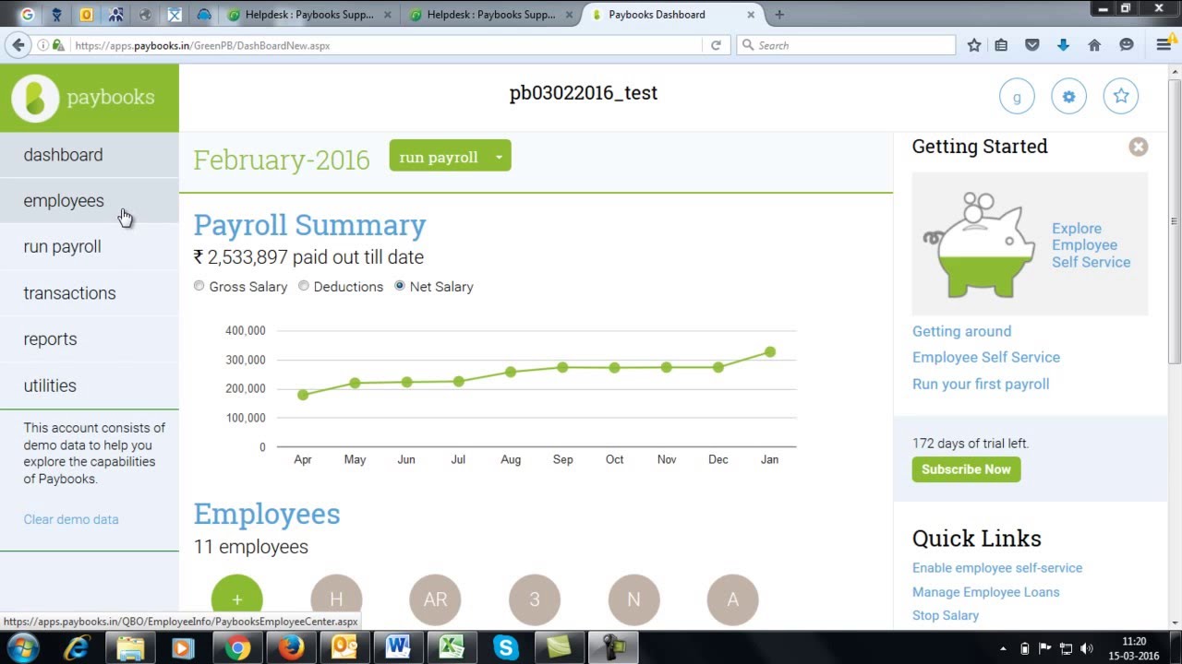Open run payroll in sidebar
This screenshot has height=664, width=1182.
click(x=90, y=247)
